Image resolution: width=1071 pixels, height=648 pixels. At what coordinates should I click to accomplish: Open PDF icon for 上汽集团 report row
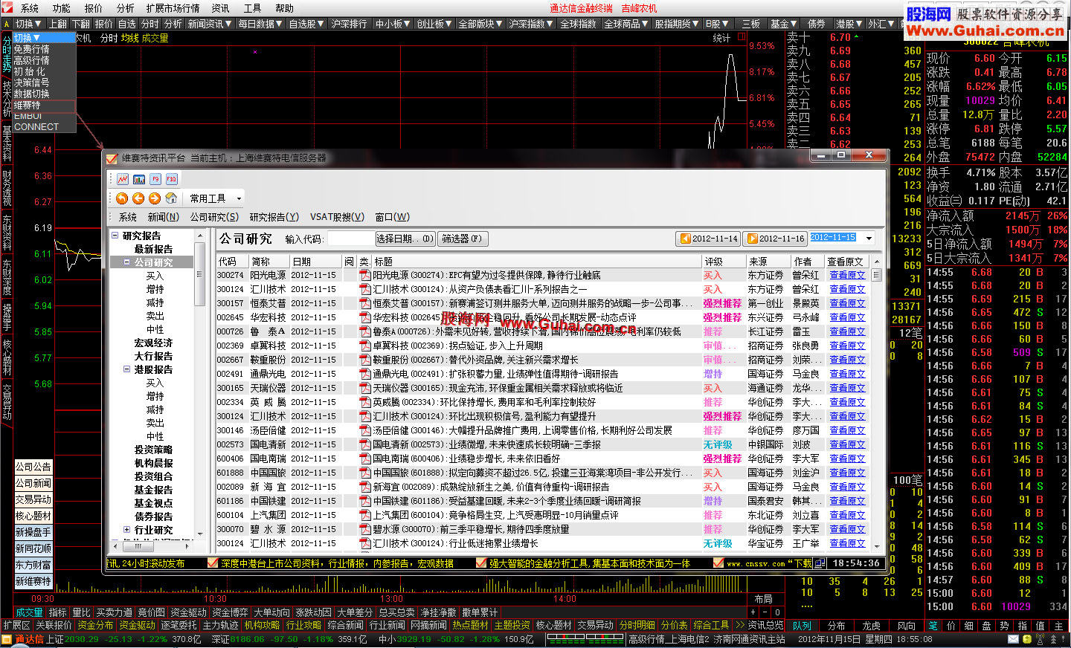tap(364, 515)
